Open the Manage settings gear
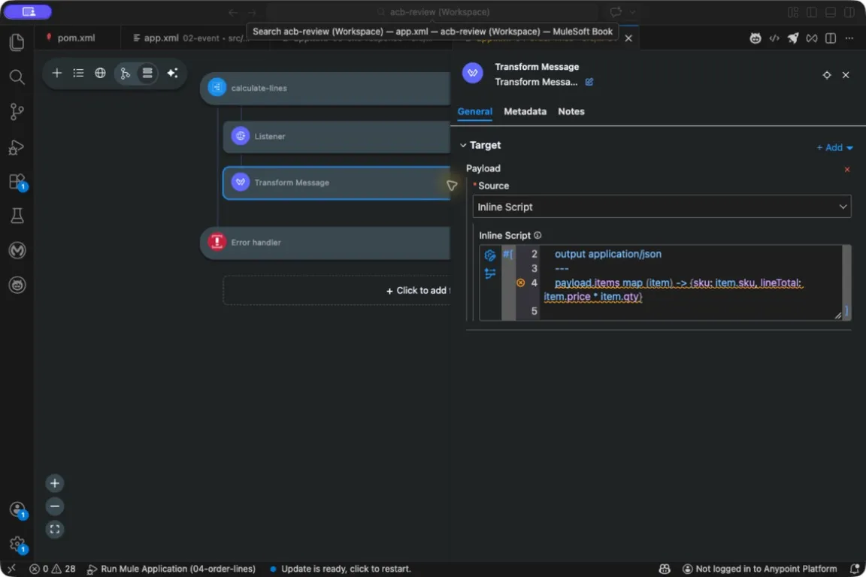Screen dimensions: 866x577 click(x=17, y=544)
